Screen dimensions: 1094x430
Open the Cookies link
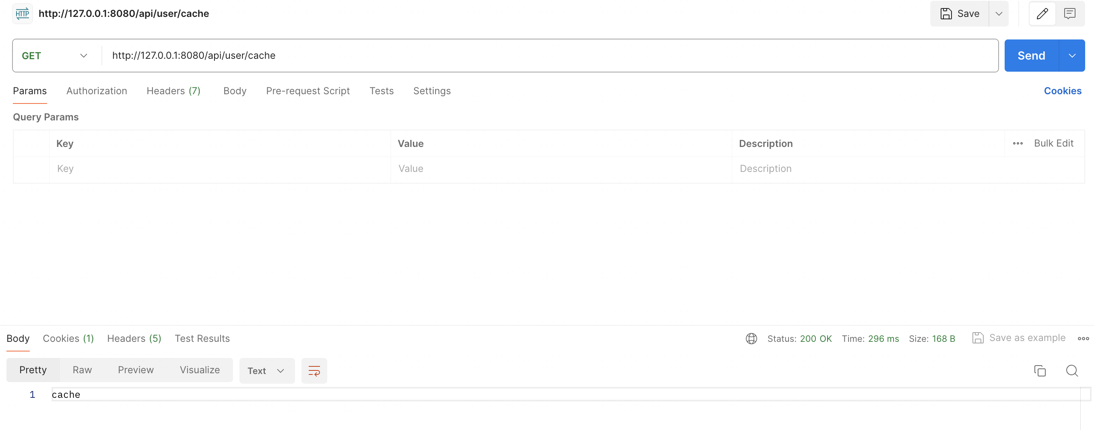tap(1062, 91)
